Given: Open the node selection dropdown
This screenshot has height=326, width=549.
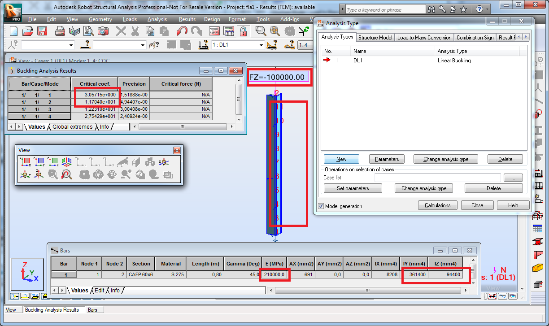Looking at the screenshot, I should click(71, 45).
